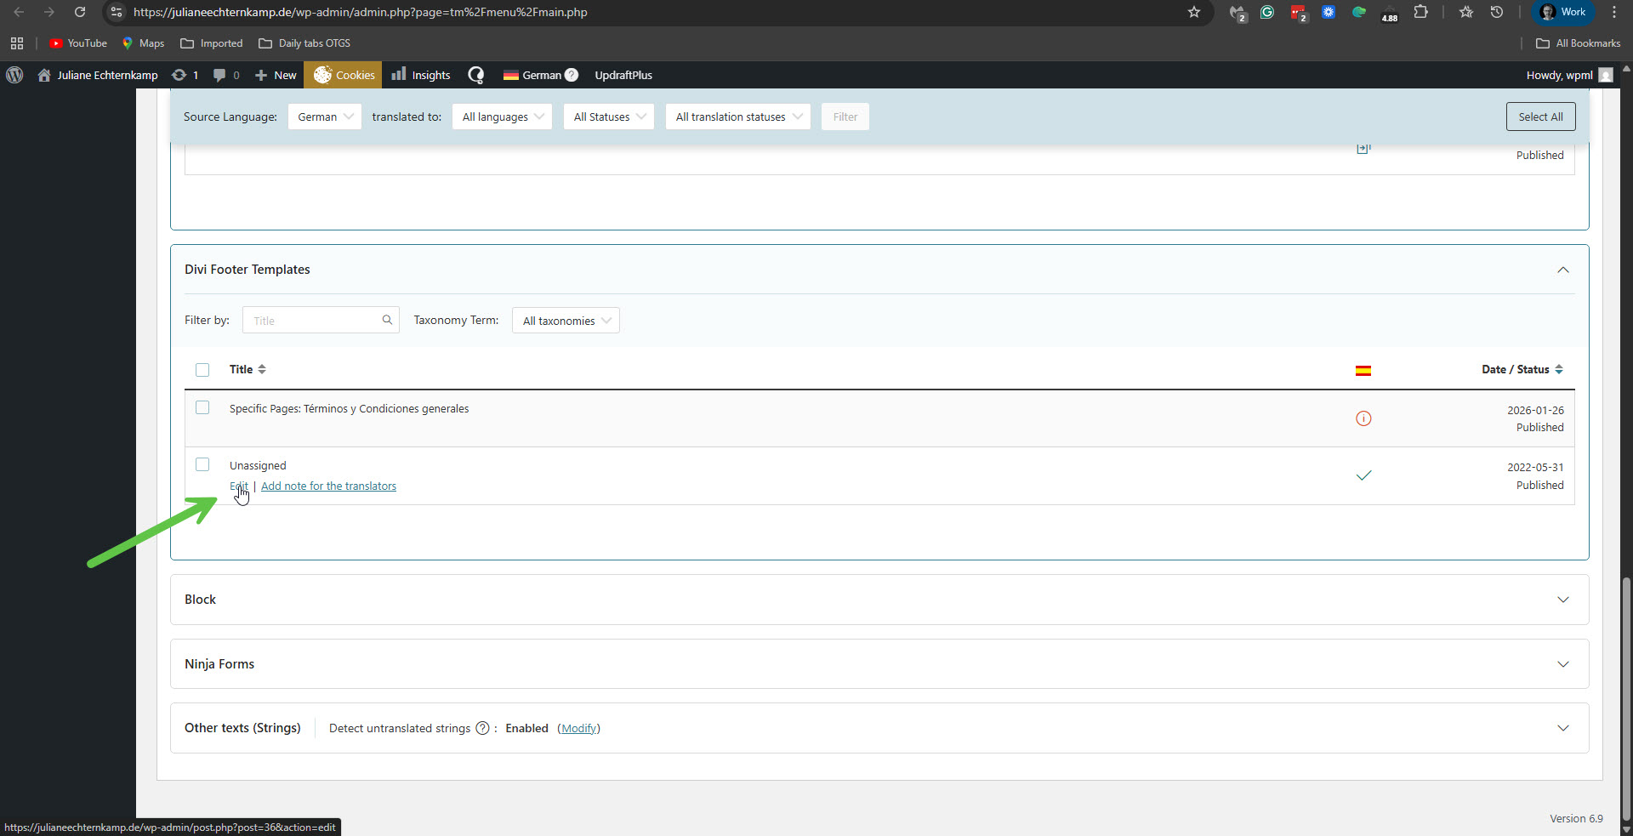Reload the current page
Viewport: 1633px width, 836px height.
point(80,12)
